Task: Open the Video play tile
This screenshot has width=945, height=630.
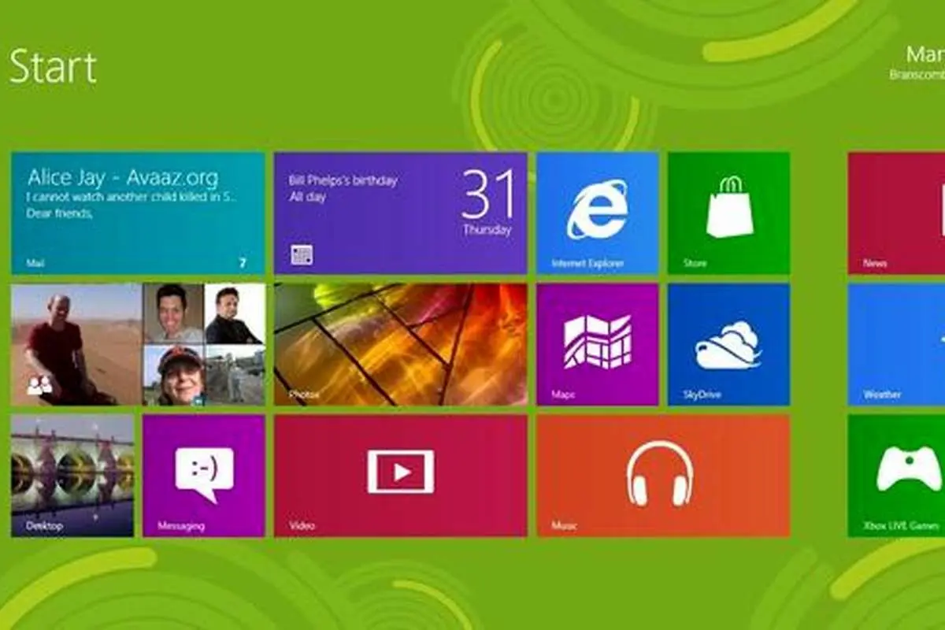Action: click(x=401, y=476)
